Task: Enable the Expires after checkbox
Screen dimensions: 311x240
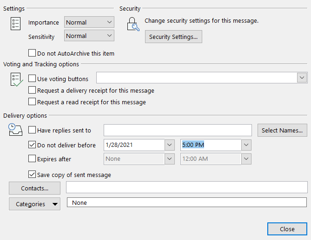Action: click(32, 159)
